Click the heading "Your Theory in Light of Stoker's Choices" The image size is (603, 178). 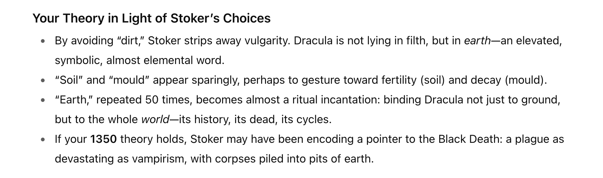[x=151, y=18]
